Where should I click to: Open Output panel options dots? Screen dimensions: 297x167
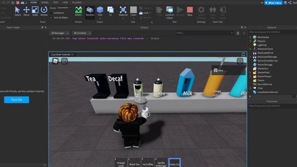244,33
